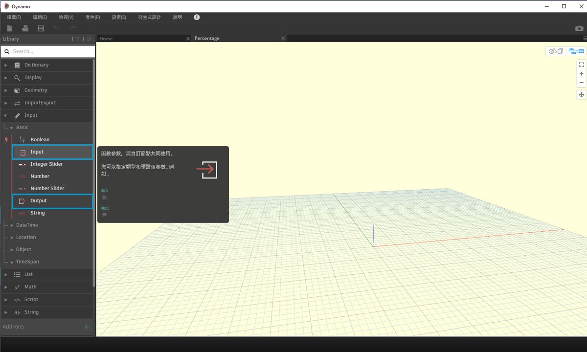Export workspace as image with camera icon

tap(579, 28)
